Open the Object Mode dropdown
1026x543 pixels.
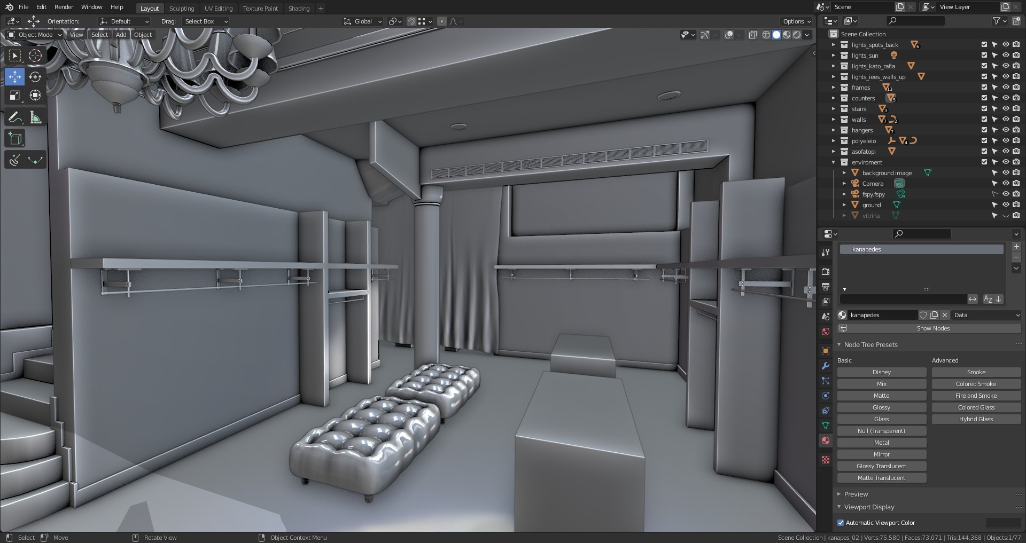[x=35, y=35]
